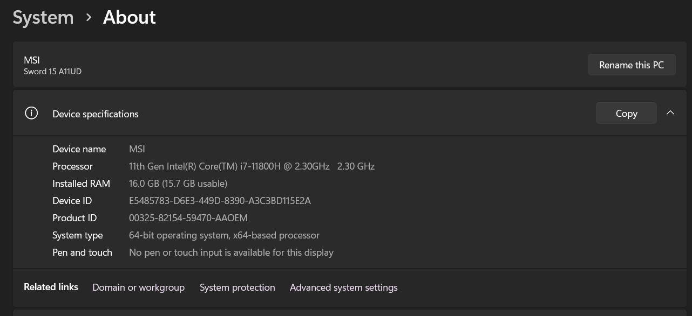Click the breadcrumb chevron after System
692x316 pixels.
[x=89, y=18]
